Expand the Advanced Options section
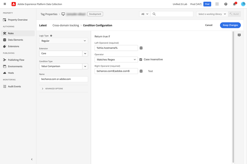 (52, 89)
